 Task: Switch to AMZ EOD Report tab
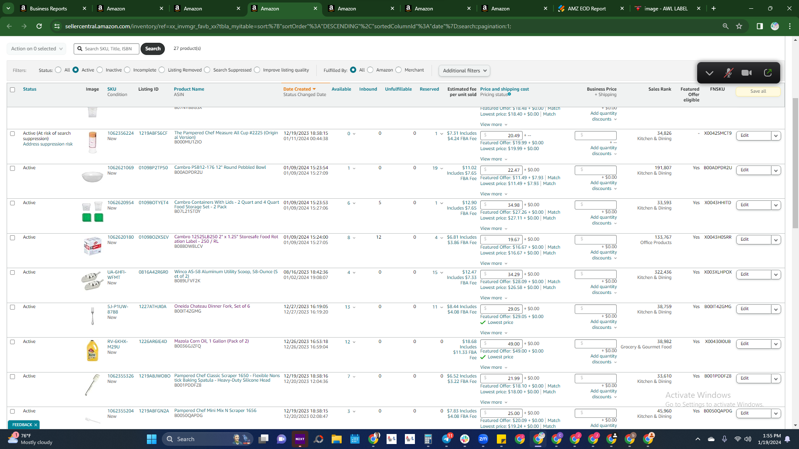(586, 8)
